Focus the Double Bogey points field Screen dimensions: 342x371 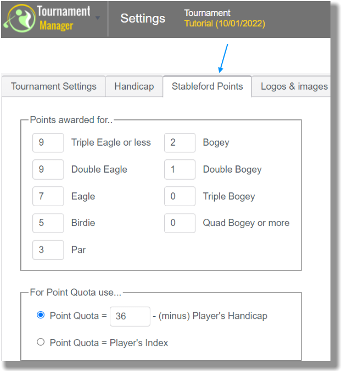pos(180,169)
